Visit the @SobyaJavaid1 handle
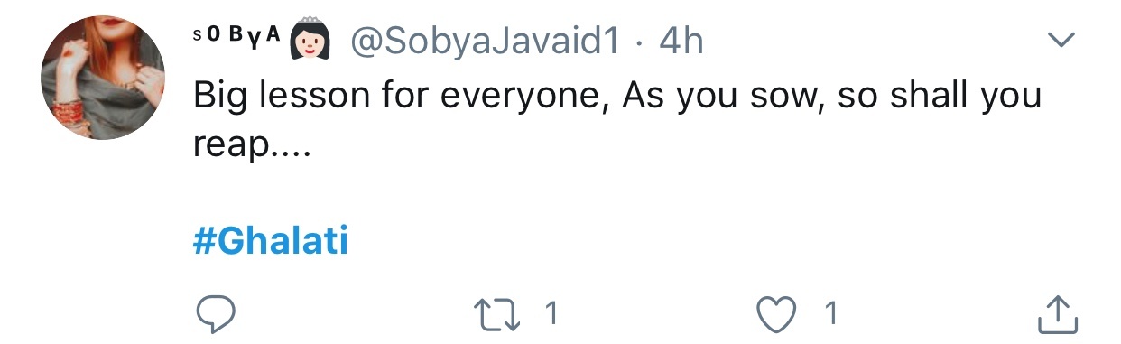The width and height of the screenshot is (1121, 344). [484, 42]
